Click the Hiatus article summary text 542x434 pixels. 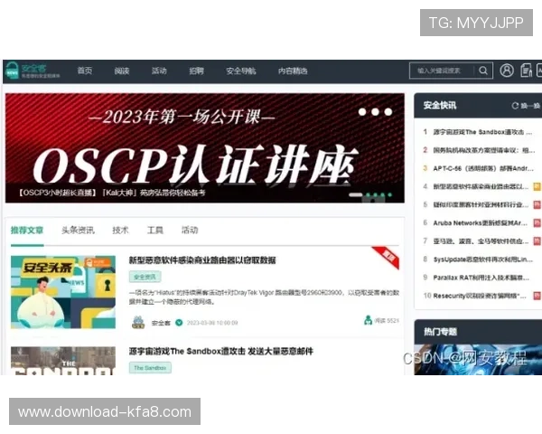[264, 297]
